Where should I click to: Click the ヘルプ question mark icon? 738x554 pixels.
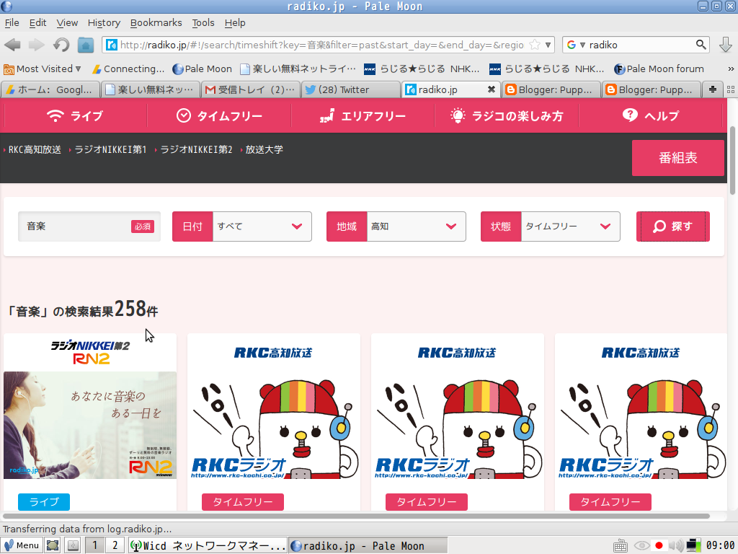point(630,115)
